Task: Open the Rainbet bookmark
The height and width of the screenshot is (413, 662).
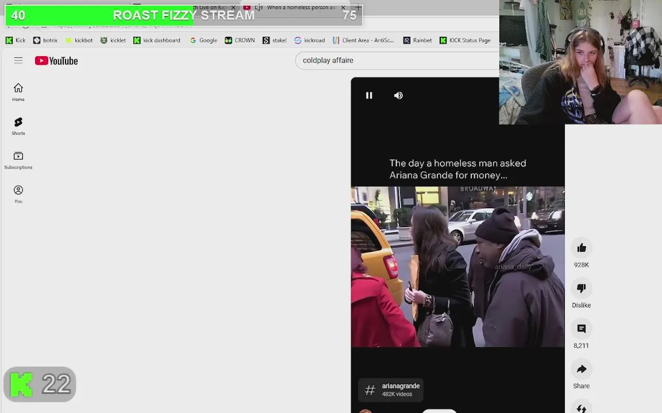Action: (x=418, y=41)
